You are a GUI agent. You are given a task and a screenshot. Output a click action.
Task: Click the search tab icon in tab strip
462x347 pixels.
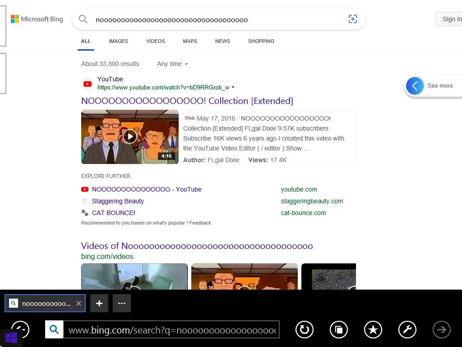tap(14, 303)
